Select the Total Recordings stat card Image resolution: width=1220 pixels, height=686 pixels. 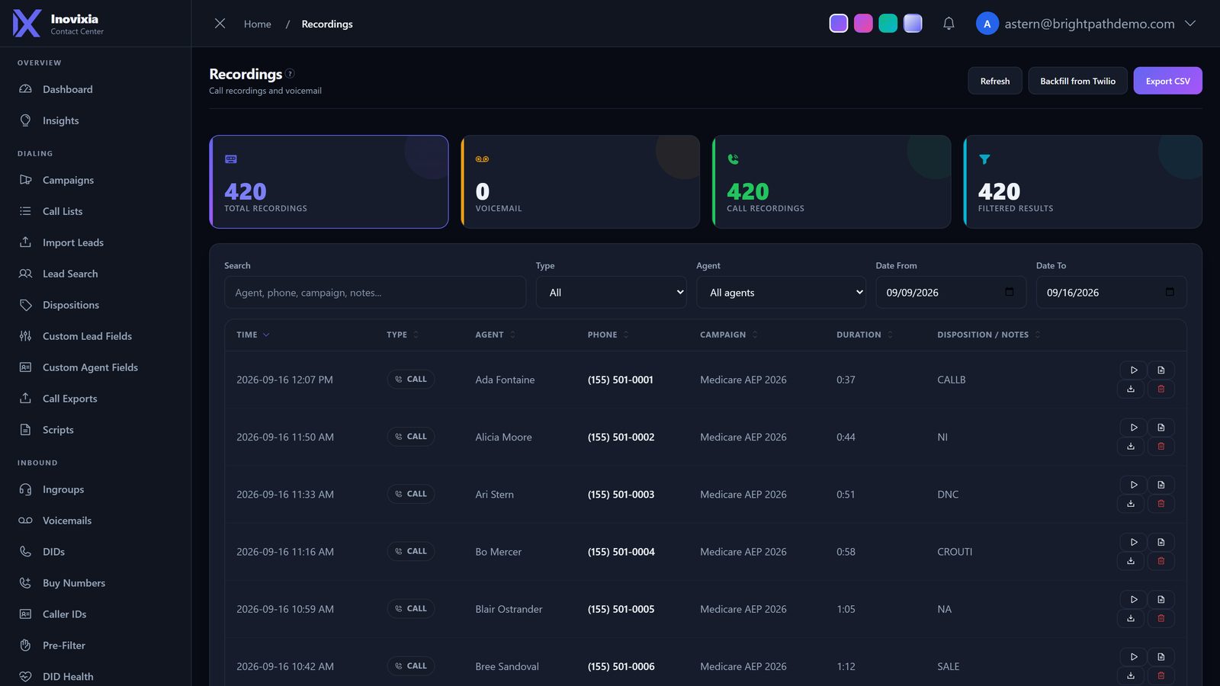click(x=329, y=182)
